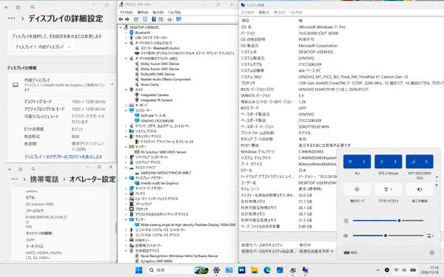Go back in the operator settings window
Image resolution: width=444 pixels, height=277 pixels.
pos(10,169)
